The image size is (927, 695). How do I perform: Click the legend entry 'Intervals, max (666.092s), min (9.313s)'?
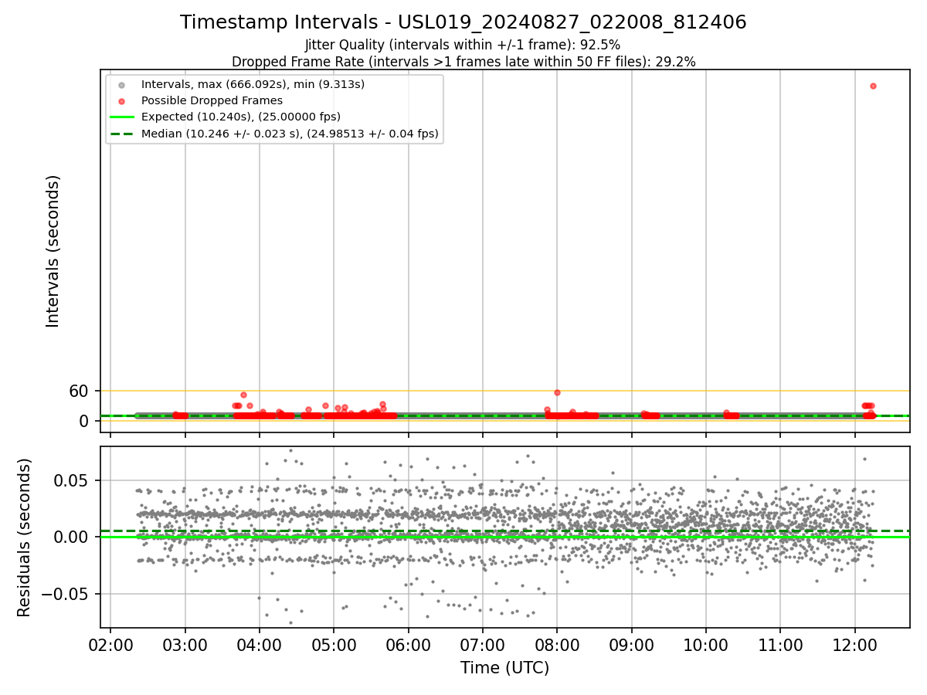pyautogui.click(x=253, y=83)
